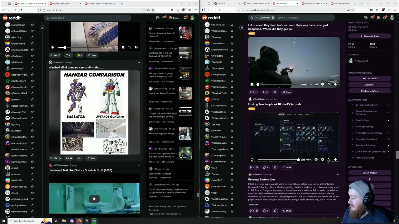Image resolution: width=399 pixels, height=224 pixels.
Task: Open r/snowboarding from the right window sidebar
Action: pyautogui.click(x=218, y=211)
